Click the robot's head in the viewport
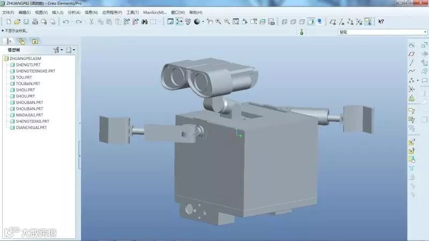This screenshot has width=429, height=241. [209, 77]
